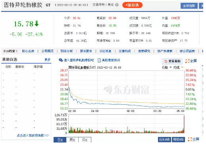
Task: Click the stock title 固特异轮胎橡胶
Action: 23,5
